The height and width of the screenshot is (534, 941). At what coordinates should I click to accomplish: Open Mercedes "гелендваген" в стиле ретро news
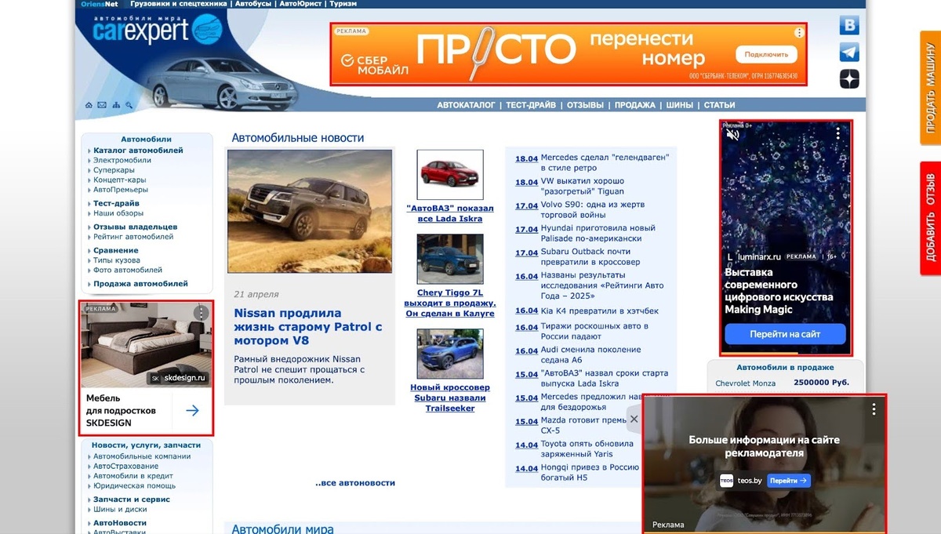click(x=605, y=162)
